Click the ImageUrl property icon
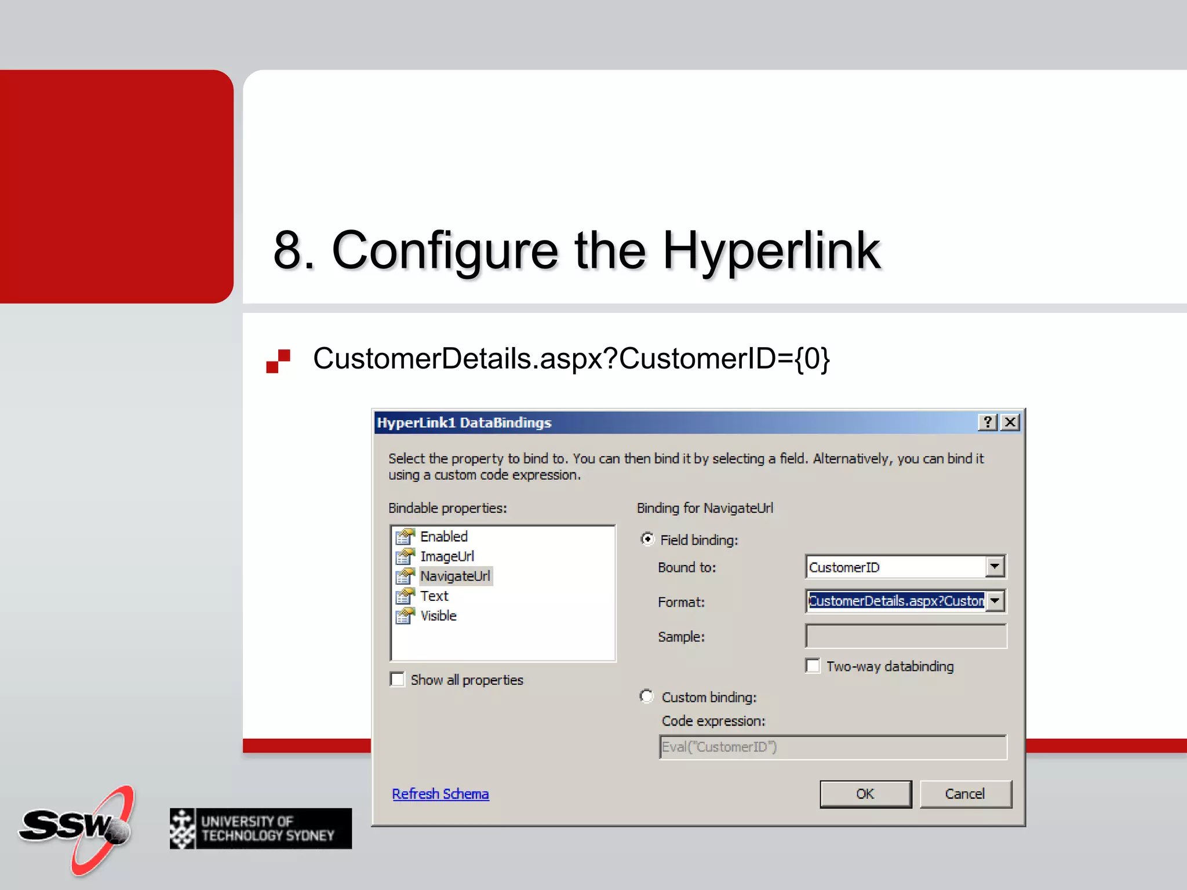Screen dimensions: 1187x890 pyautogui.click(x=405, y=556)
